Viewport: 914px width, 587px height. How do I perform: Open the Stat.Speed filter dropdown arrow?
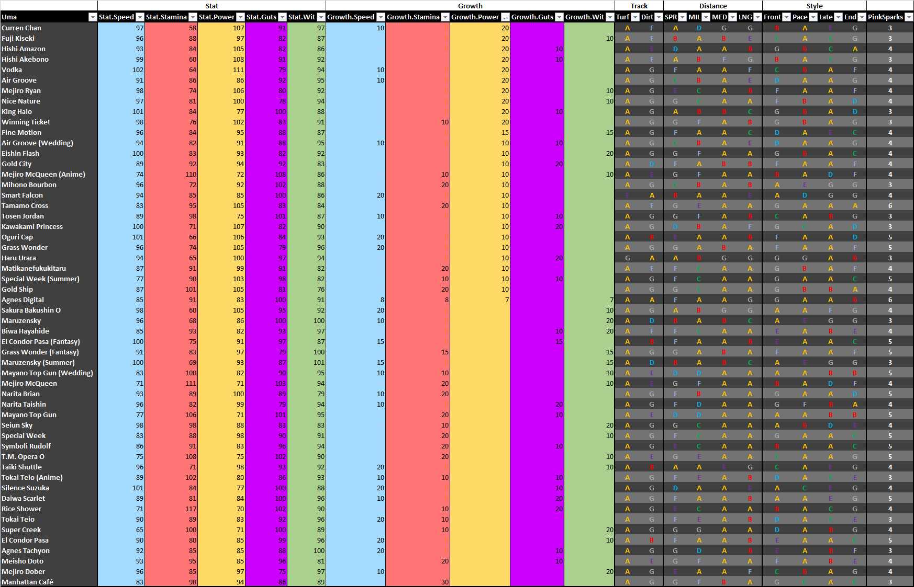pyautogui.click(x=140, y=17)
